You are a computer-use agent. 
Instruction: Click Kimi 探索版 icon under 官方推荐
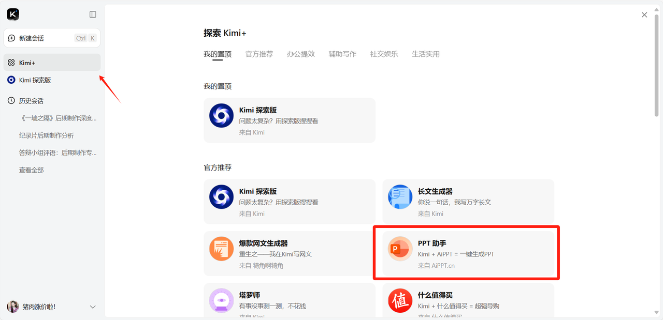(x=222, y=197)
